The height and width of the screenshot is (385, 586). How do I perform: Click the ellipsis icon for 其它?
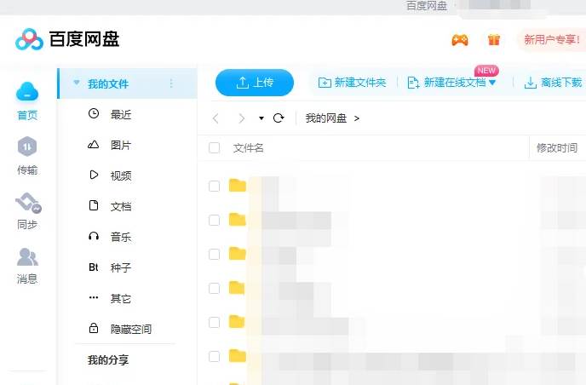pos(94,297)
